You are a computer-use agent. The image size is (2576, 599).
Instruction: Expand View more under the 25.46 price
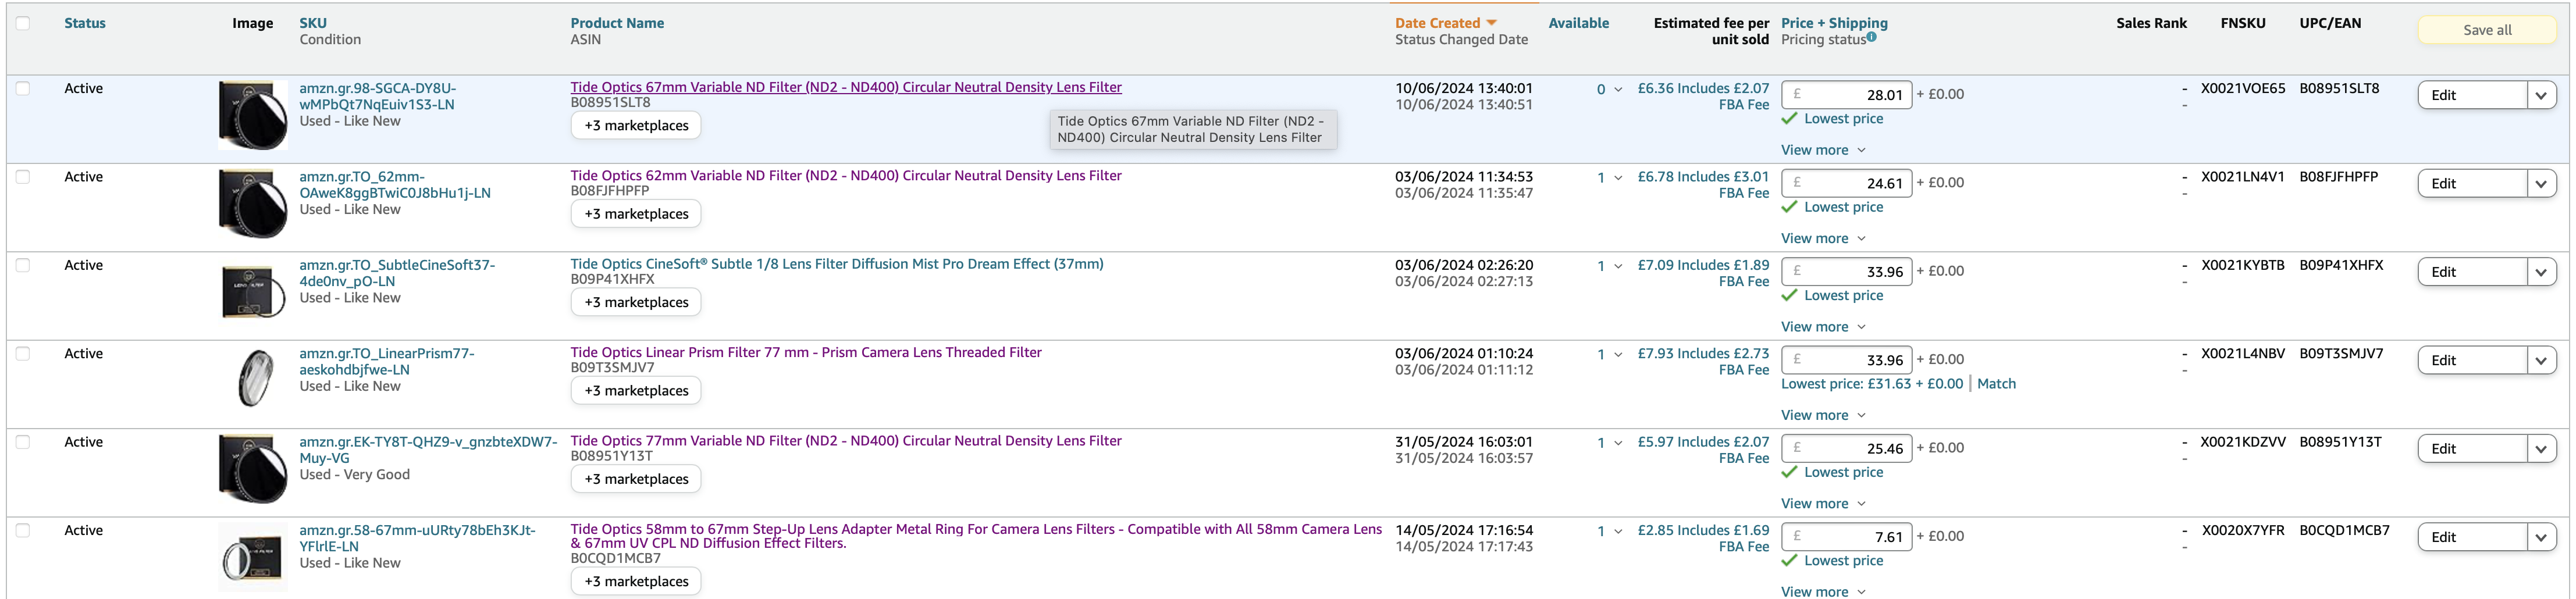(1823, 504)
